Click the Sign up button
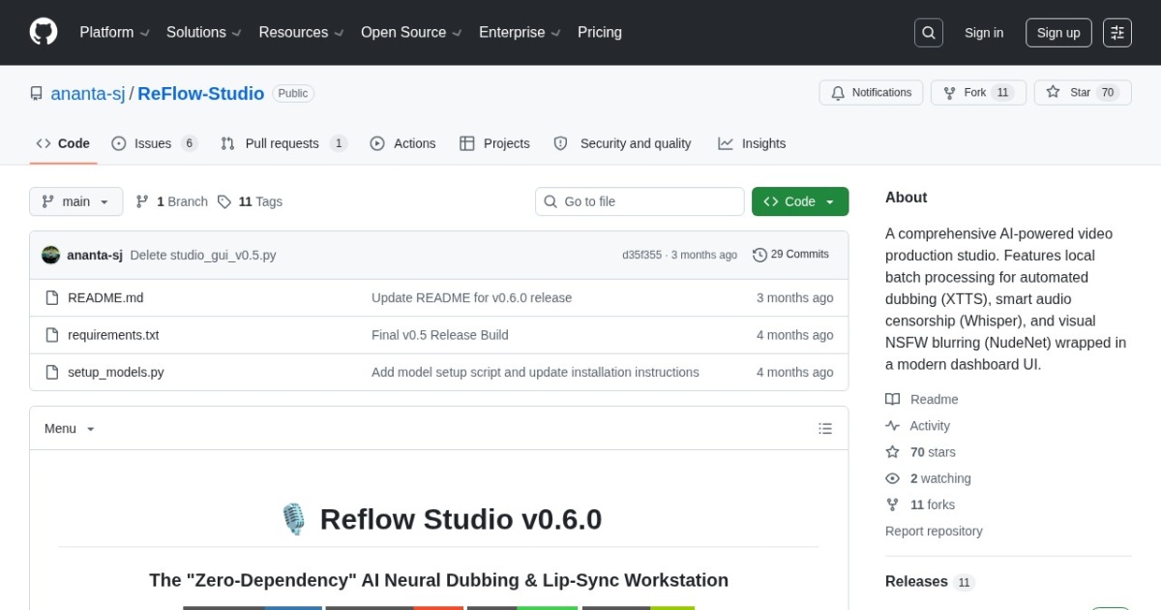The height and width of the screenshot is (610, 1161). coord(1058,33)
